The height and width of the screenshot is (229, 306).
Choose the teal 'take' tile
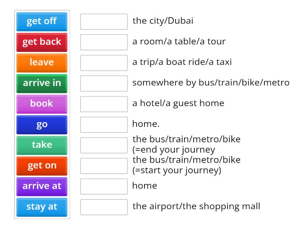click(42, 145)
